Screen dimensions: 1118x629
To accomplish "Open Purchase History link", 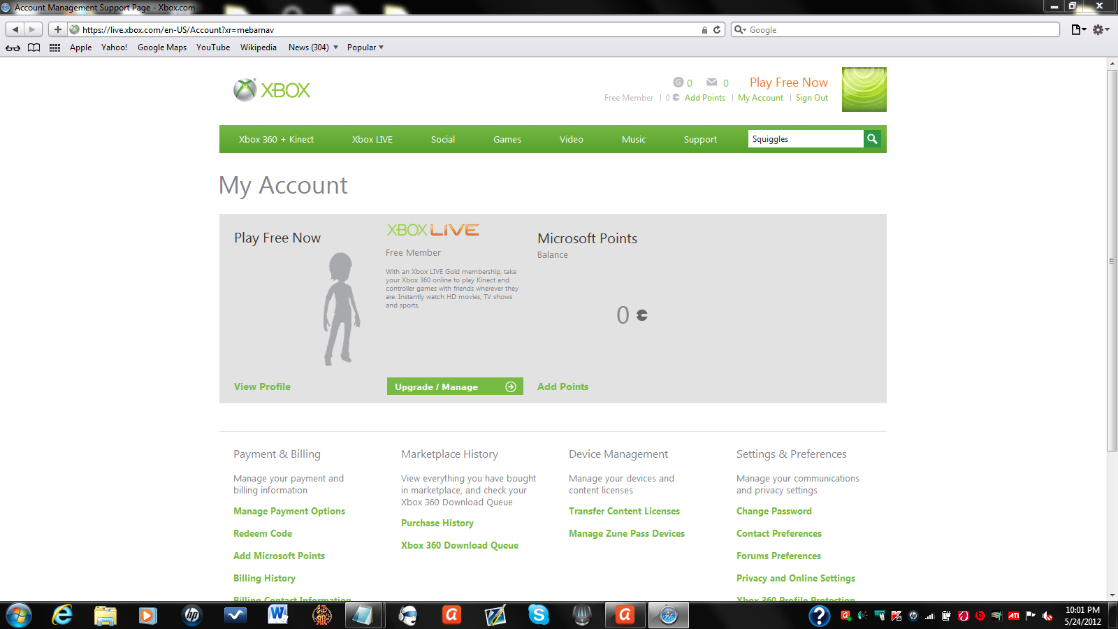I will coord(437,523).
